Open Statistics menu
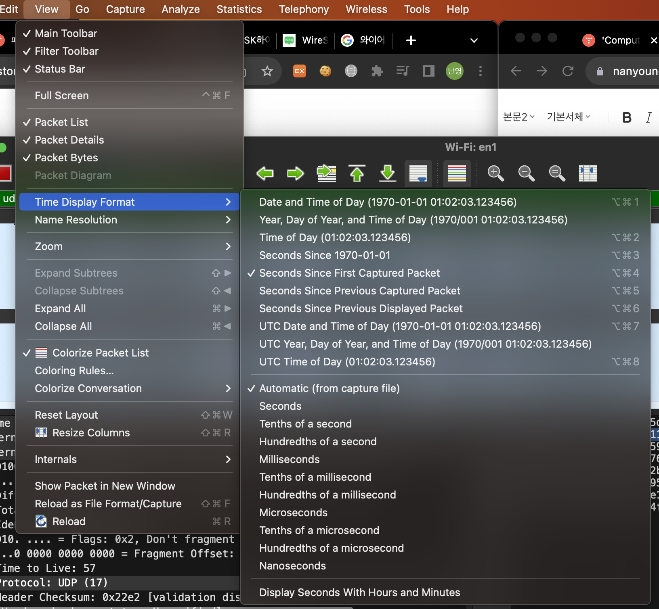This screenshot has width=659, height=609. (239, 9)
